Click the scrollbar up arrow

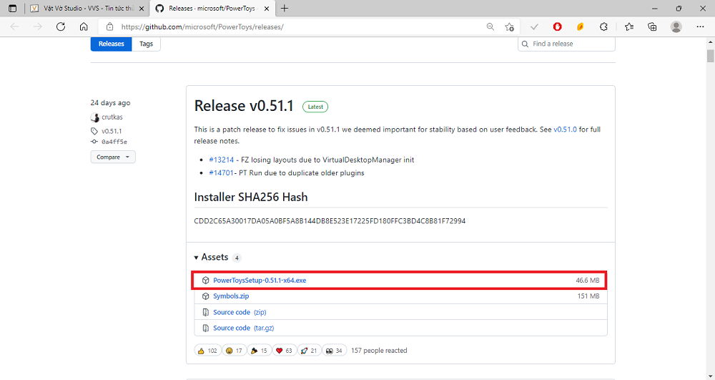point(711,42)
